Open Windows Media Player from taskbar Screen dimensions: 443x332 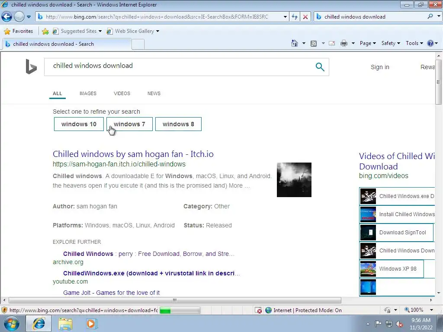pyautogui.click(x=91, y=324)
